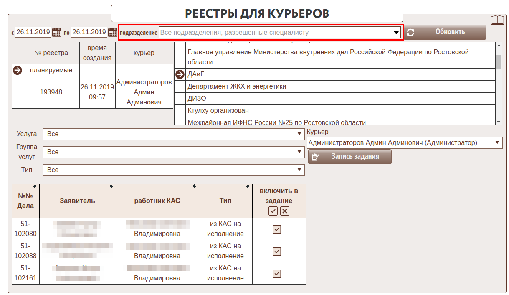Click arrow icon next to планируемые row
509x295 pixels.
click(x=18, y=70)
